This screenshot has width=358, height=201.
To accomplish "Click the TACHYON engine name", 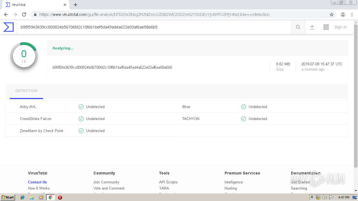I will click(191, 119).
